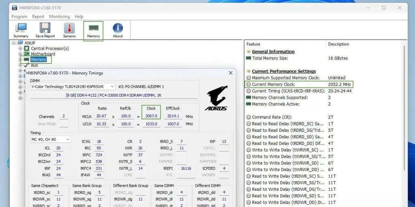The image size is (415, 207).
Task: Click the UCLK Clock value 1033.0
Action: [x=152, y=124]
